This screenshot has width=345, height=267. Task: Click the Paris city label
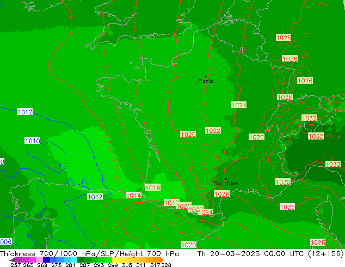(x=206, y=81)
